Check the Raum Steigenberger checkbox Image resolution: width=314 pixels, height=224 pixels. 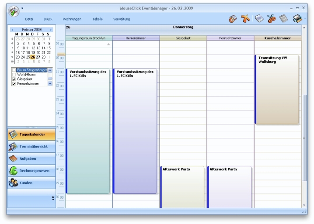click(x=14, y=70)
